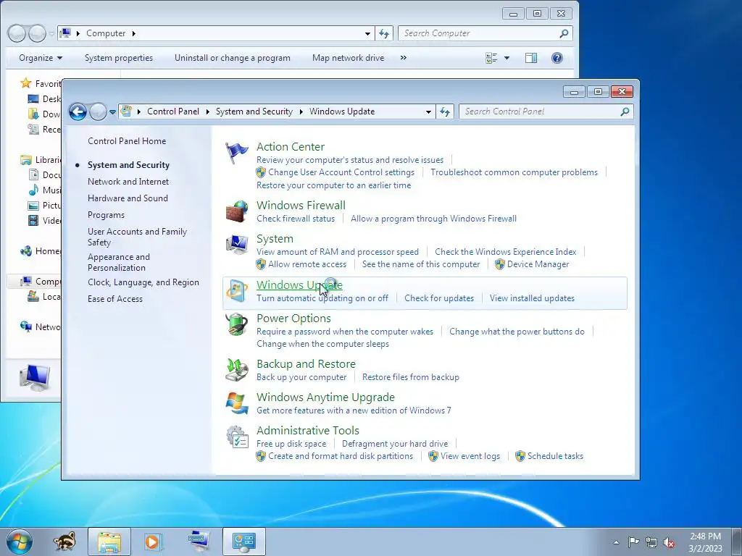Show hidden system tray icons
The image size is (742, 556).
(x=616, y=542)
